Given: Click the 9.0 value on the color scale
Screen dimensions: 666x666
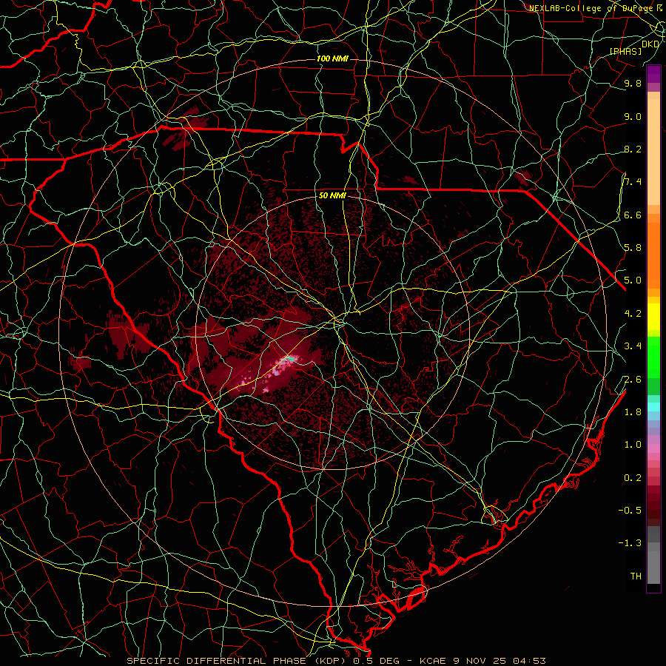Looking at the screenshot, I should point(633,116).
